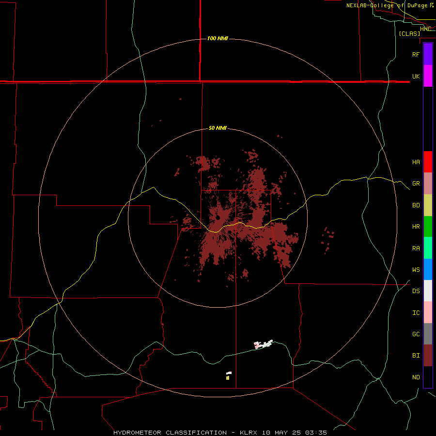The height and width of the screenshot is (436, 436).
Task: Click the UK legend label
Action: [416, 76]
